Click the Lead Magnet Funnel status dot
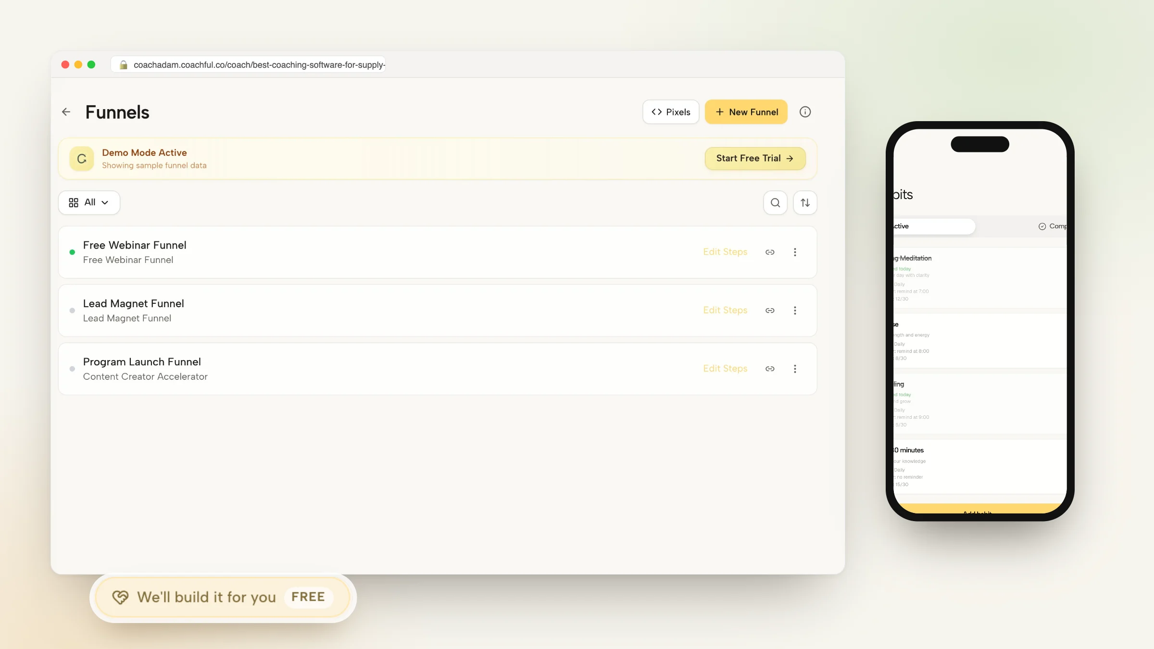The image size is (1154, 649). pos(72,311)
